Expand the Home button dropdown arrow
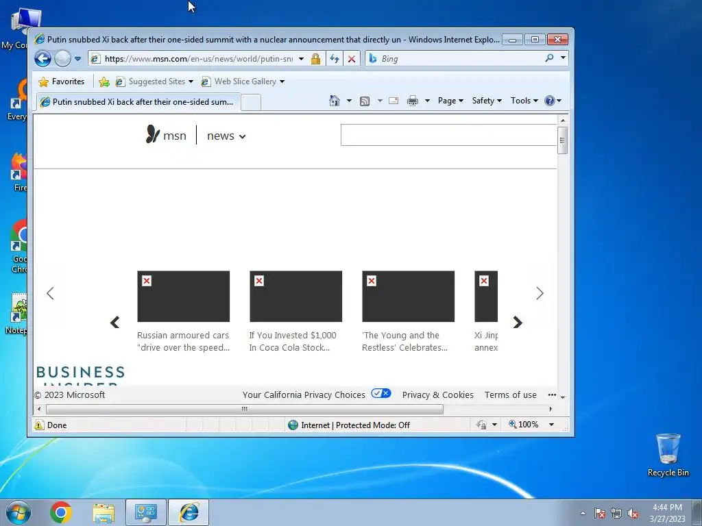The width and height of the screenshot is (702, 526). (x=349, y=101)
